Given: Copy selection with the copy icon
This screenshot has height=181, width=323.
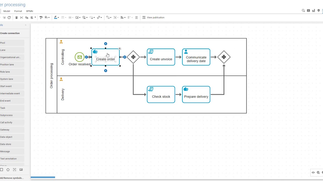Looking at the screenshot, I should (27, 18).
